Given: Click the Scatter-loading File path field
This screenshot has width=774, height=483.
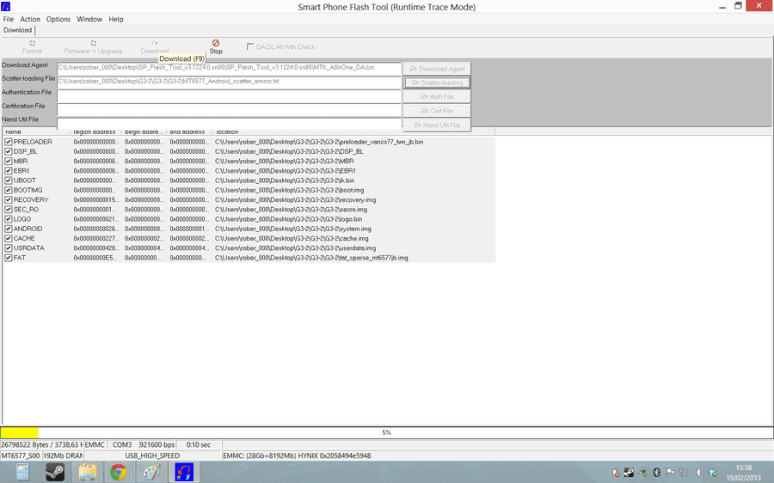Looking at the screenshot, I should tap(229, 82).
